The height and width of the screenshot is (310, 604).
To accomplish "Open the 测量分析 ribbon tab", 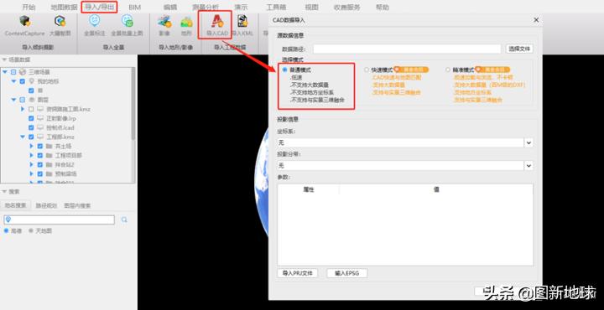I will click(206, 7).
